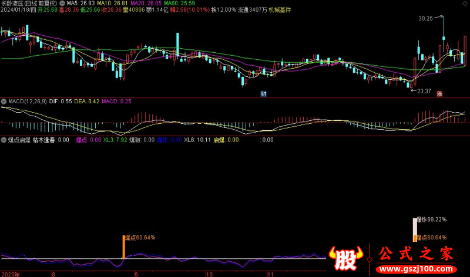Viewport: 470px width, 277px height.
Task: Click the white 爆炸68.22% signal bar
Action: coord(415,226)
